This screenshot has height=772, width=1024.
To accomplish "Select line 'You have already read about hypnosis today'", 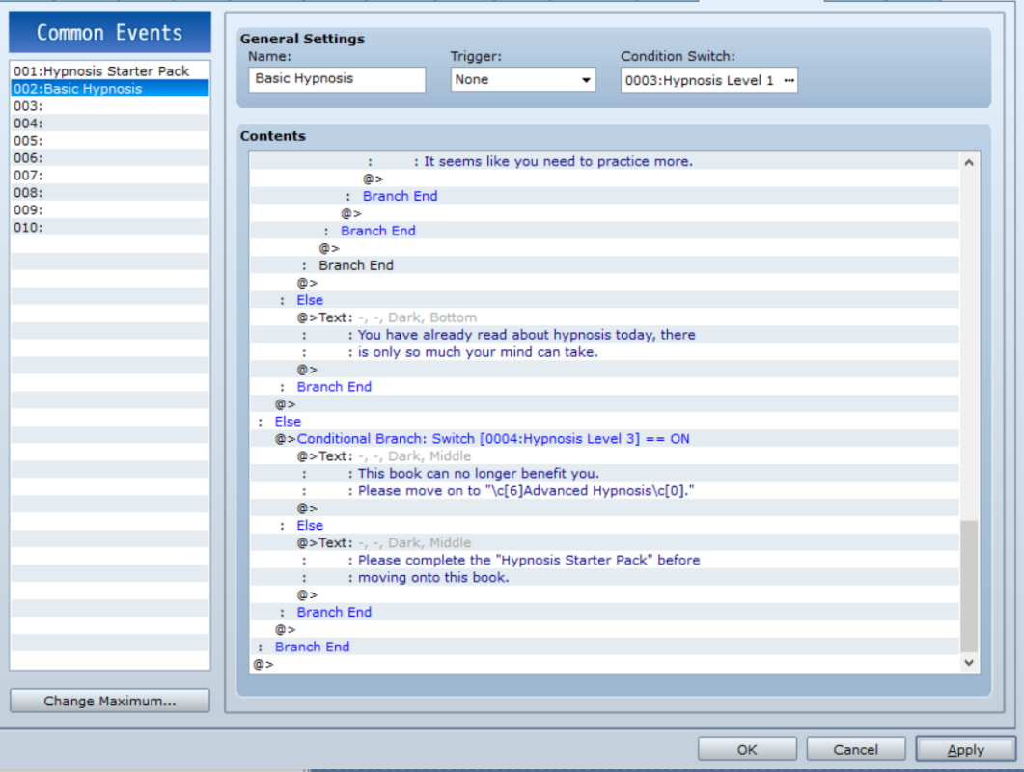I will click(x=605, y=335).
